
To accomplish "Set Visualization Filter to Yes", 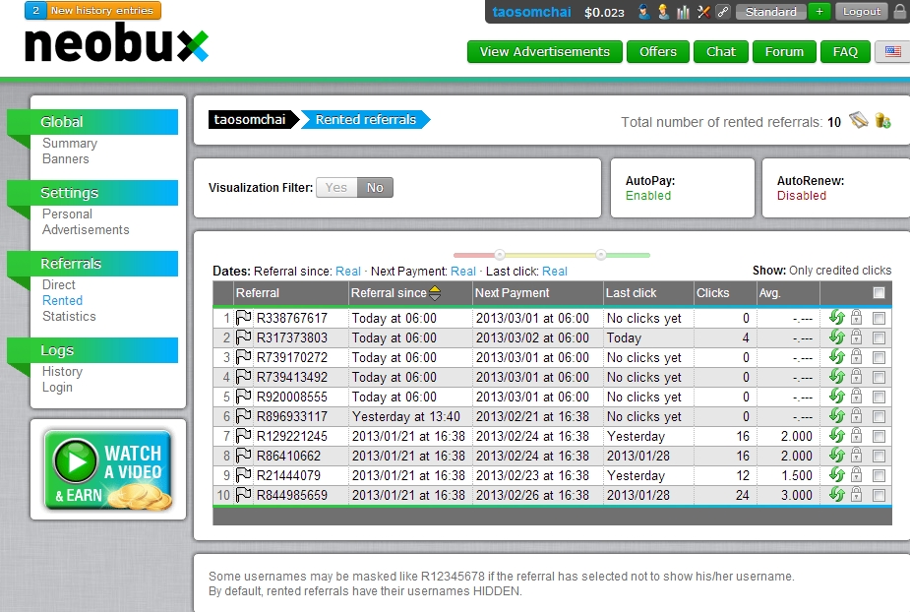I will pos(336,188).
